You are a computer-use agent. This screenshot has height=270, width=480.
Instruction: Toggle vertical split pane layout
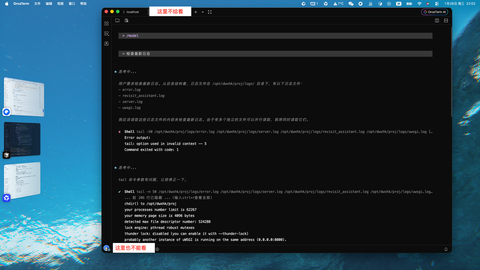[x=437, y=20]
